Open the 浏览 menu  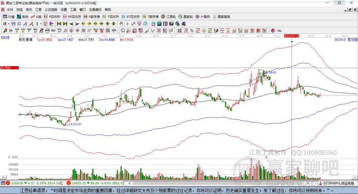pos(20,9)
